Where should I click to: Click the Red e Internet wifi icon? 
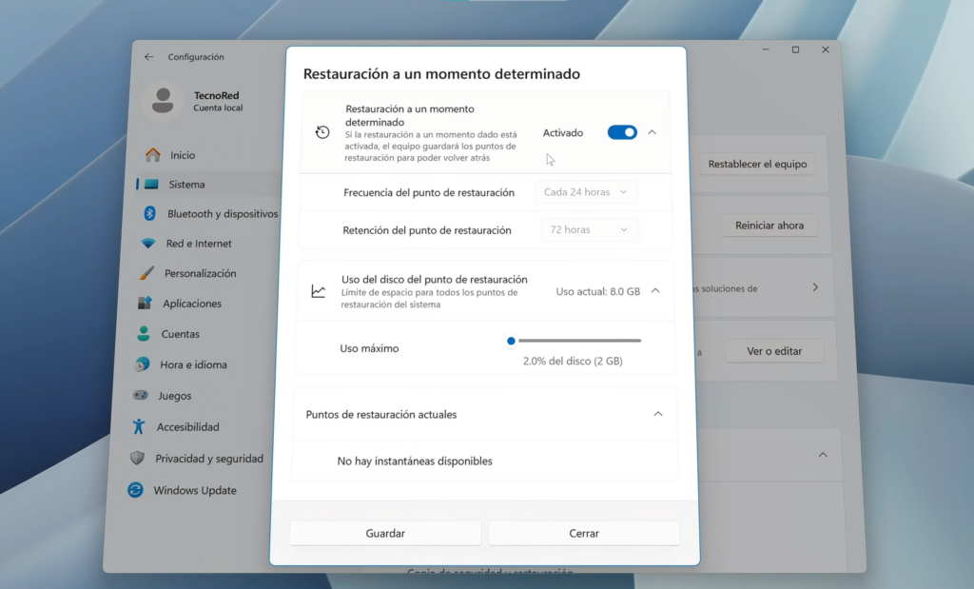click(x=148, y=244)
